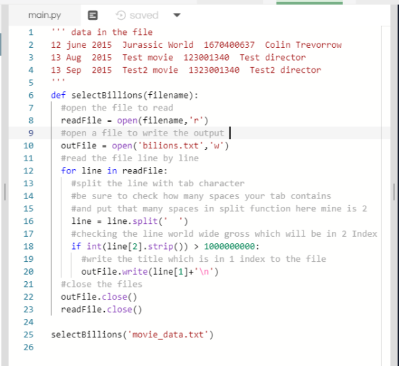
Task: Click line number 1 in the gutter
Action: [31, 32]
